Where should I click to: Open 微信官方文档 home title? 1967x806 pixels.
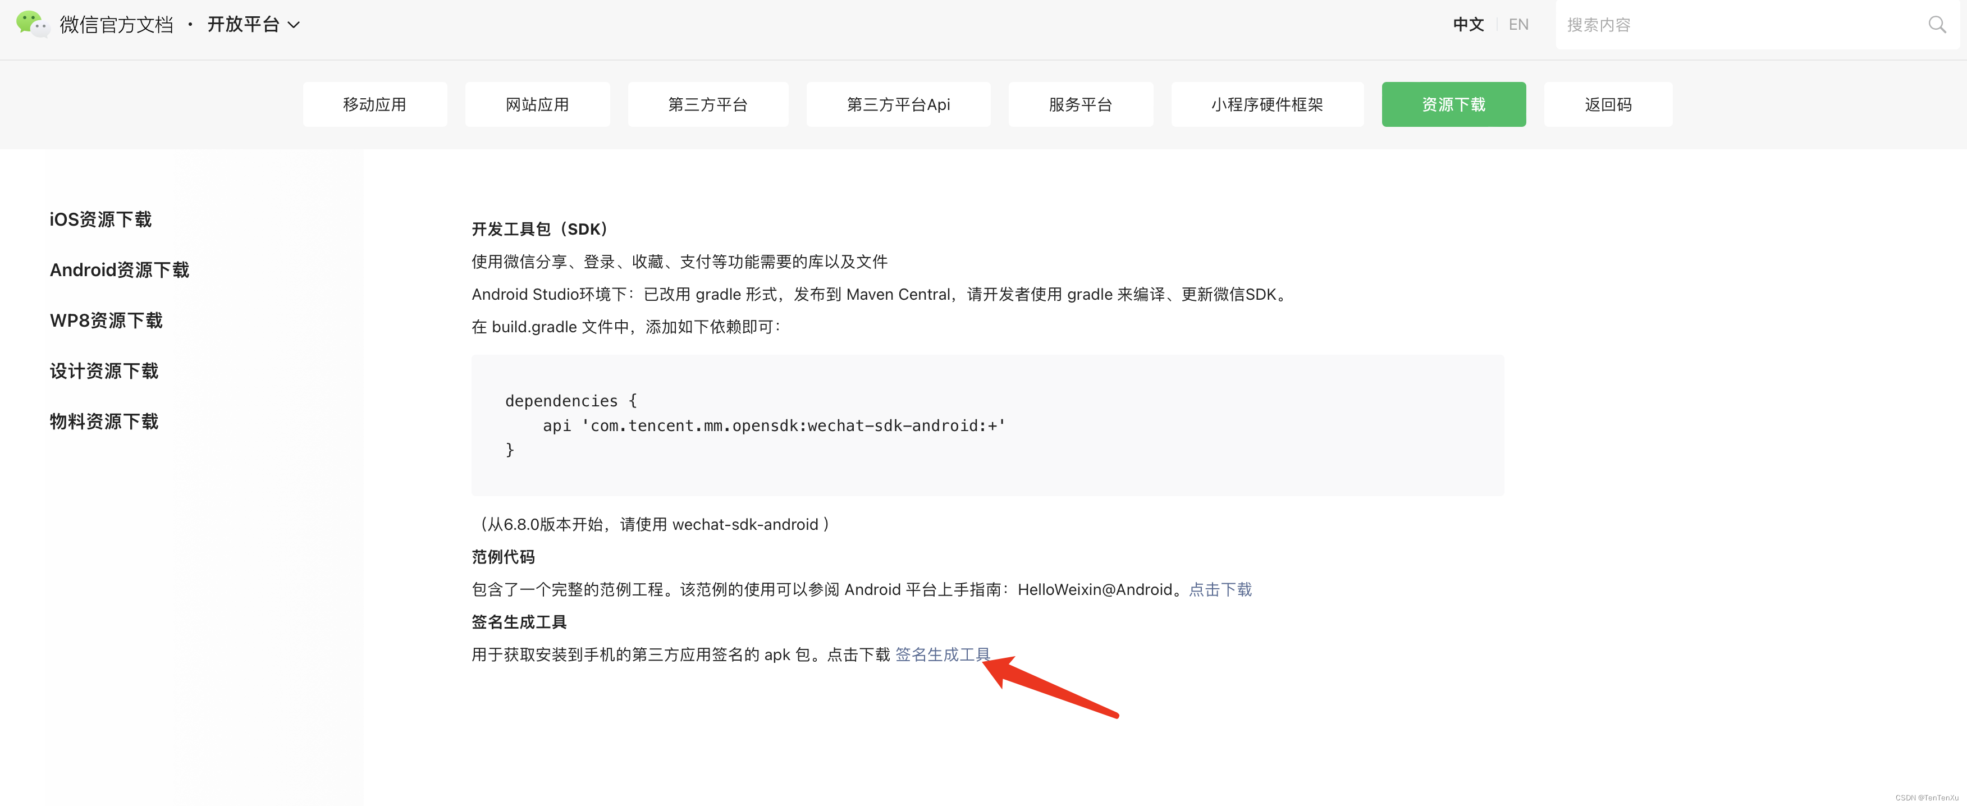[x=117, y=25]
